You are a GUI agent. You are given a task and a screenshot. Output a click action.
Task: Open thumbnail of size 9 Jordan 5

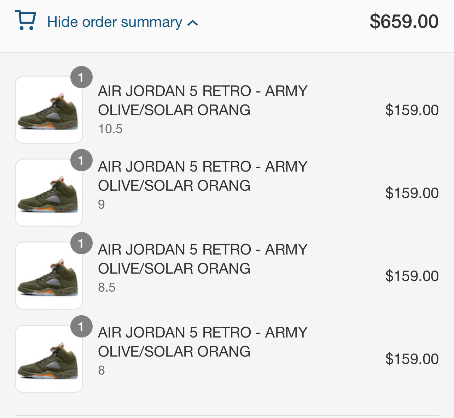pos(49,193)
